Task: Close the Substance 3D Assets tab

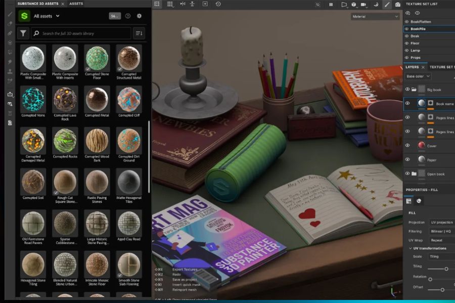Action: point(63,4)
